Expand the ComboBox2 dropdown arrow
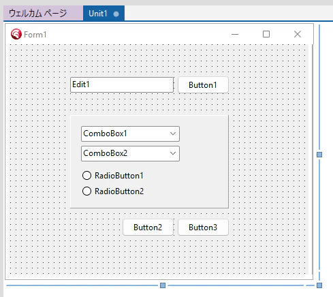The width and height of the screenshot is (333, 297). [173, 153]
